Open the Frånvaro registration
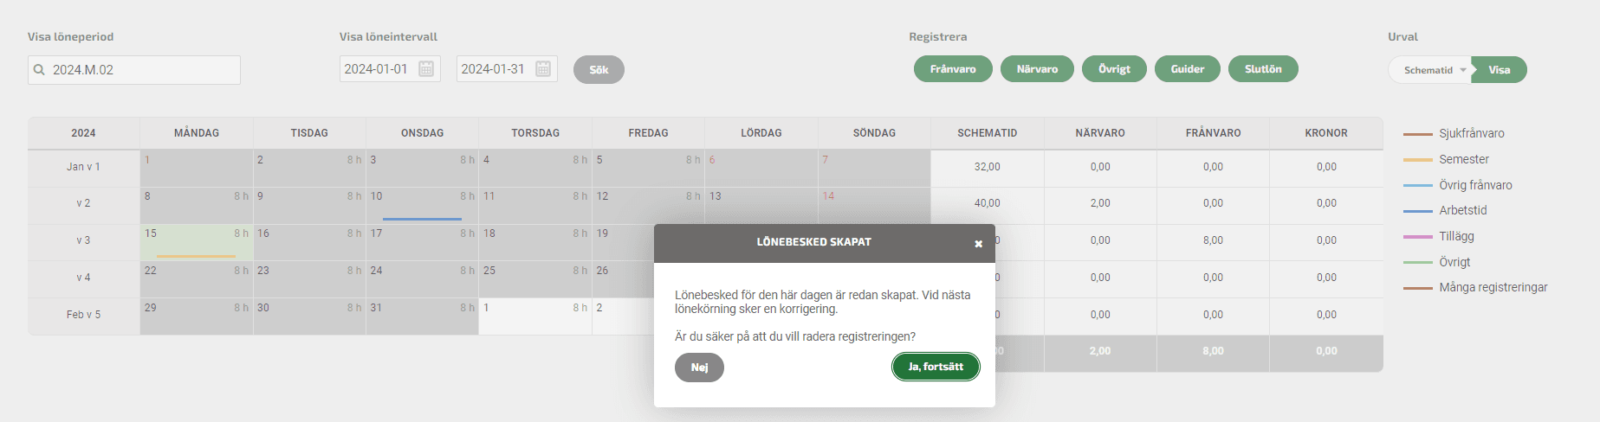Image resolution: width=1600 pixels, height=422 pixels. coord(953,69)
